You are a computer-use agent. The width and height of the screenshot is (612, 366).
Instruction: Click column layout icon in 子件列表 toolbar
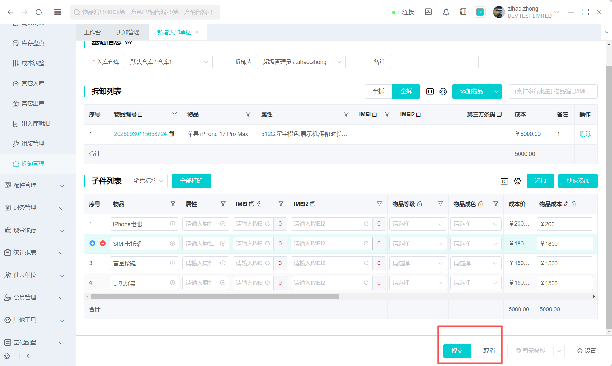coord(504,181)
